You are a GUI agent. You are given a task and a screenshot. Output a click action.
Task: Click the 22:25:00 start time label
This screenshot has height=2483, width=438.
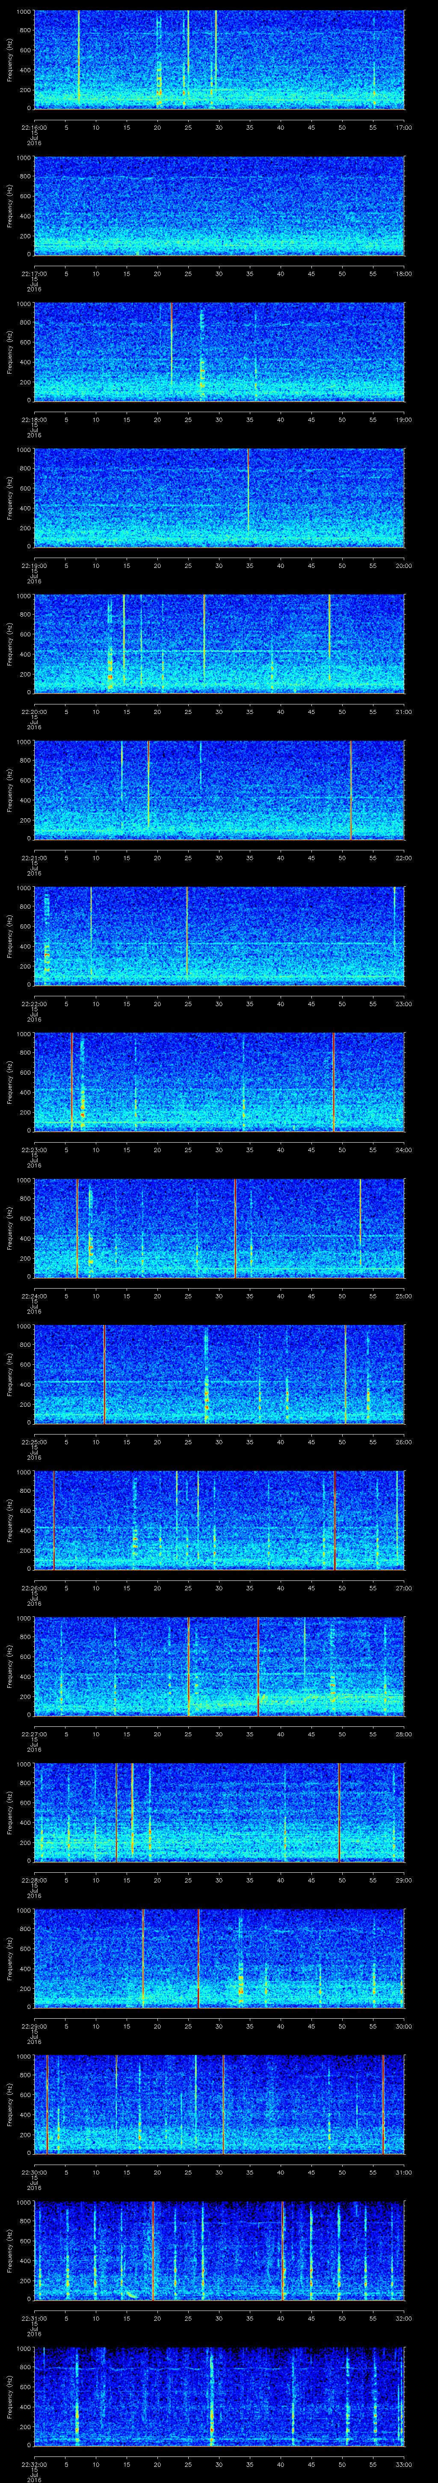35,1441
